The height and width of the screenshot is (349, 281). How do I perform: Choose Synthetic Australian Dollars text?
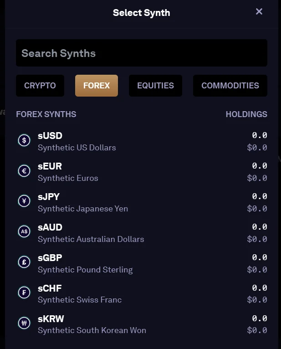(91, 239)
